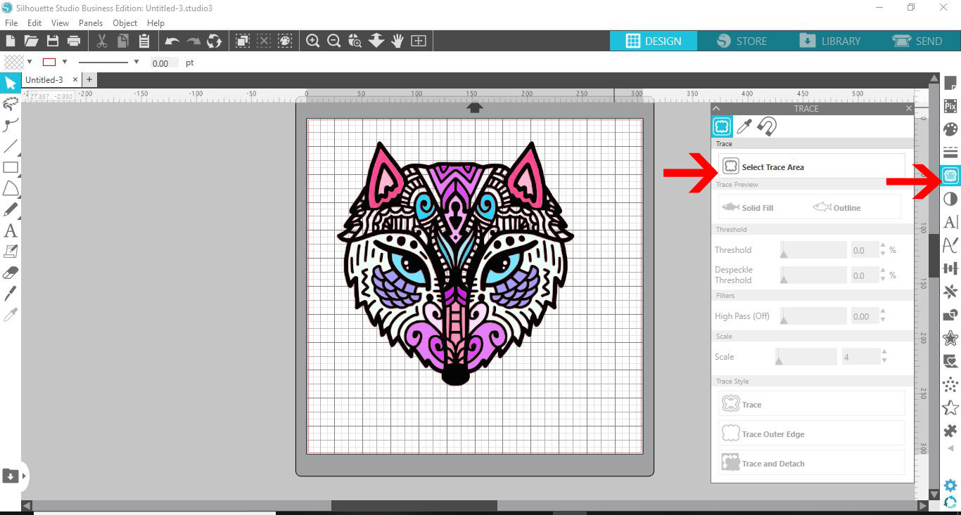This screenshot has width=961, height=515.
Task: Open the fill pattern dropdown arrow
Action: click(x=30, y=62)
